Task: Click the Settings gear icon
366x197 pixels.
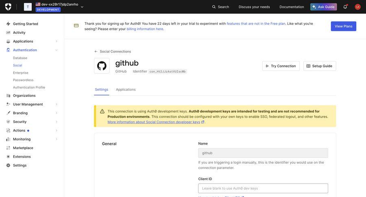Action: click(8, 165)
